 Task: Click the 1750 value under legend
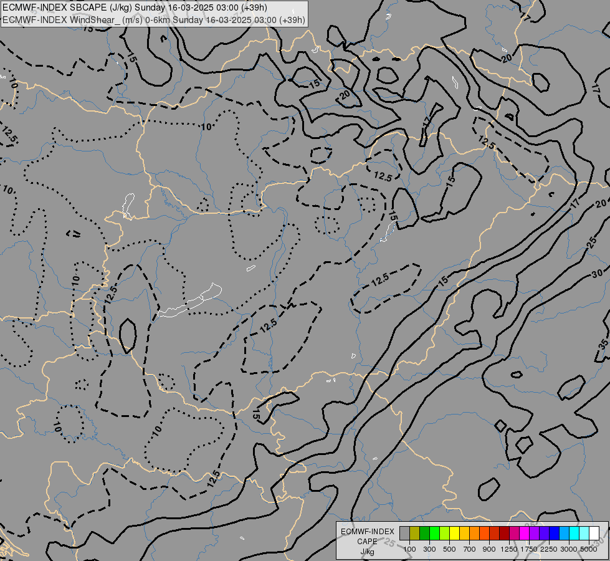(529, 549)
